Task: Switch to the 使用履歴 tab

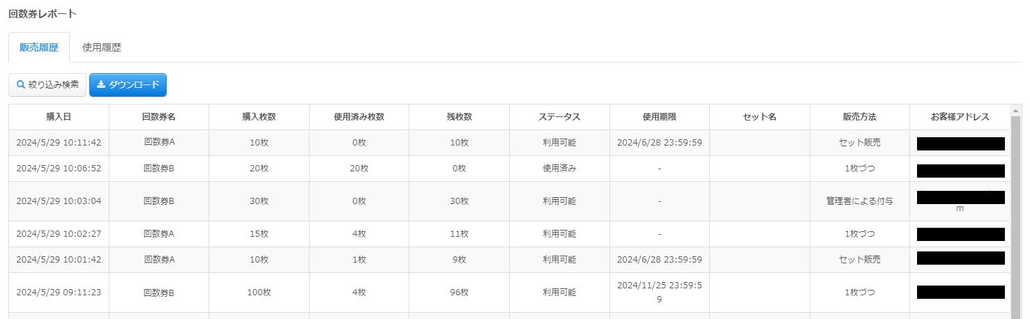Action: point(102,48)
